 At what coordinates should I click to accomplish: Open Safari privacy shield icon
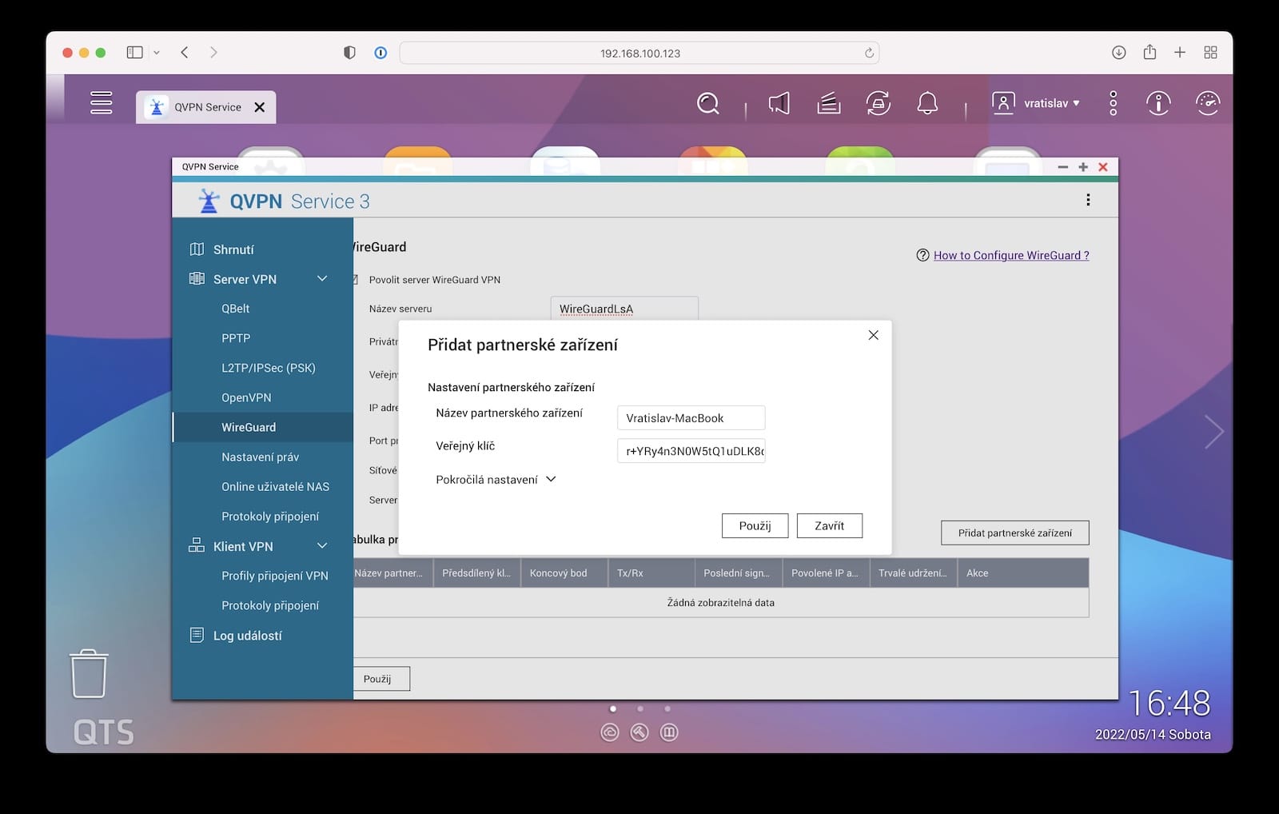349,53
